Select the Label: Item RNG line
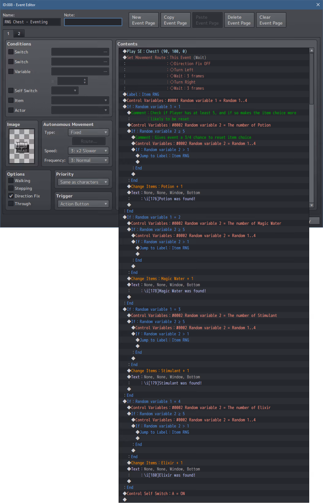Screen dimensions: 323x503 214,94
